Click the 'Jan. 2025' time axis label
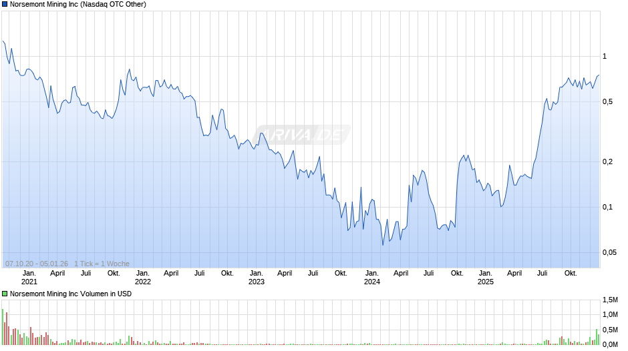This screenshot has width=628, height=351. [486, 278]
